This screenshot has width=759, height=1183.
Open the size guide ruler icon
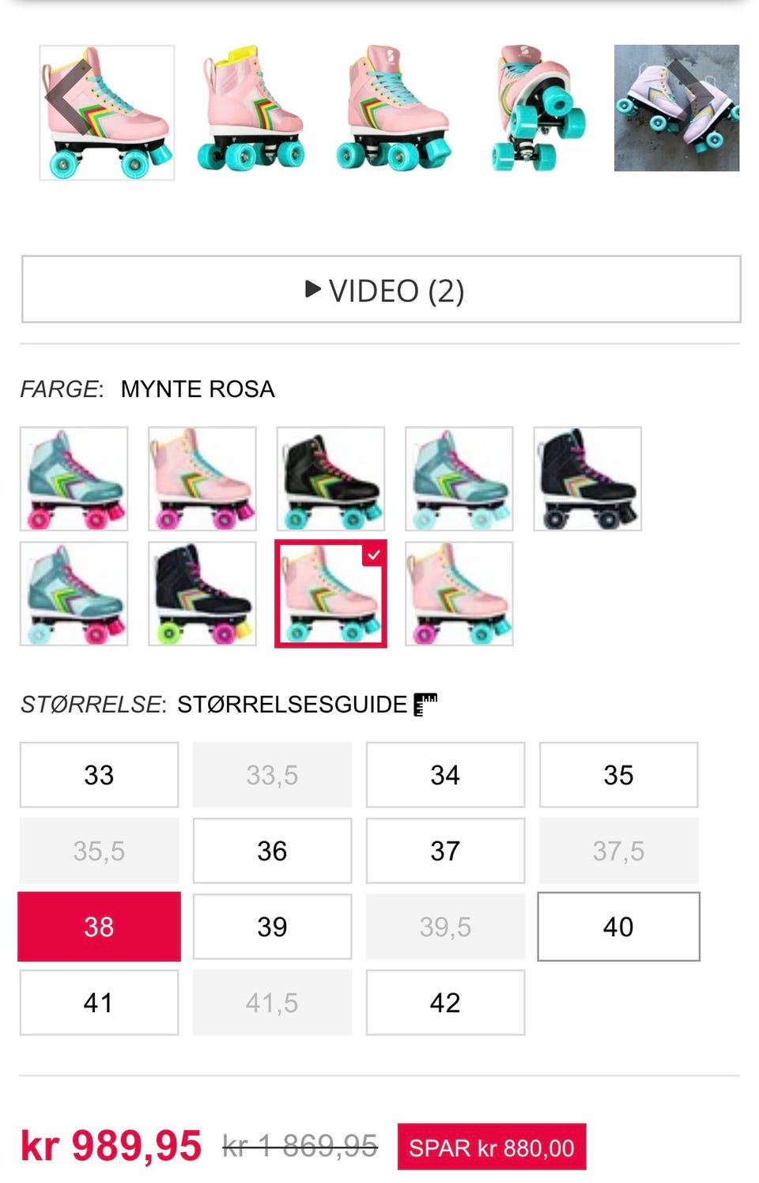(425, 704)
